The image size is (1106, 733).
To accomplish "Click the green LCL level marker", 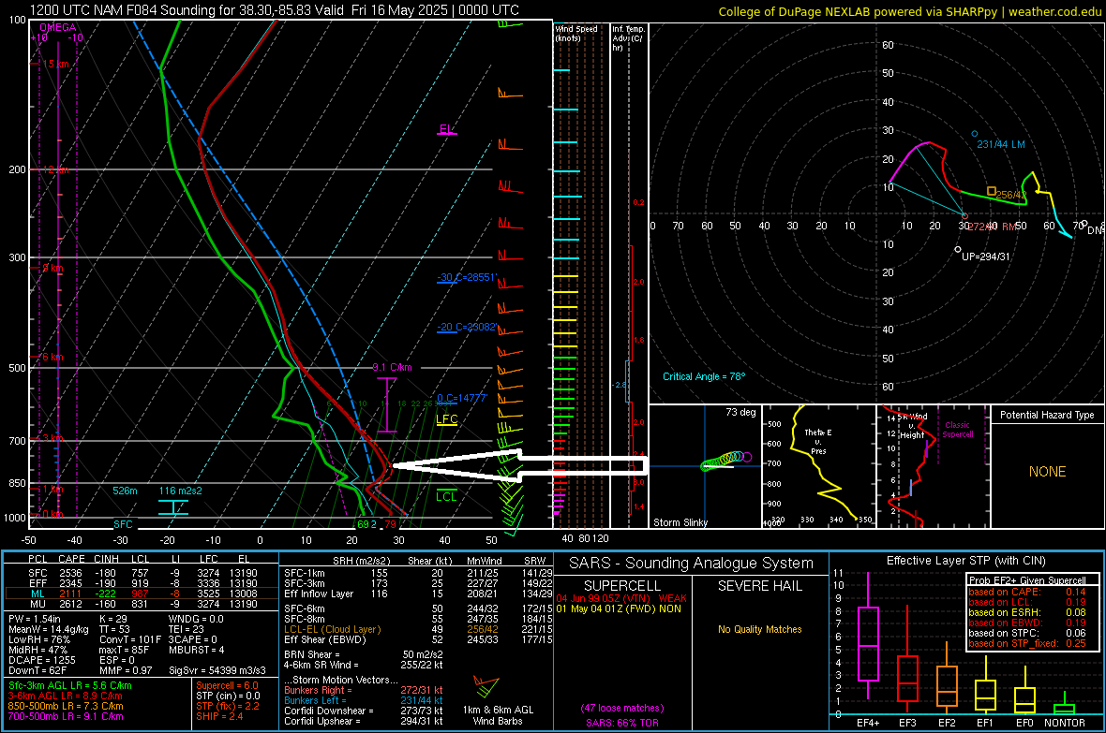I will (x=447, y=496).
